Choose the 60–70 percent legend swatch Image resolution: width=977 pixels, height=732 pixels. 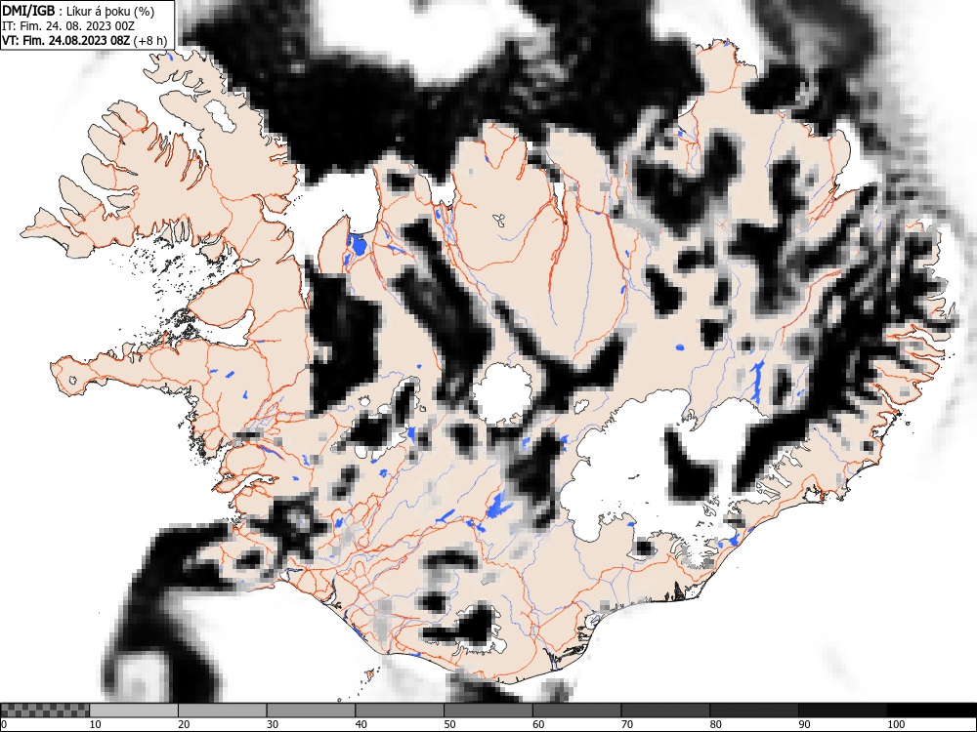(576, 711)
